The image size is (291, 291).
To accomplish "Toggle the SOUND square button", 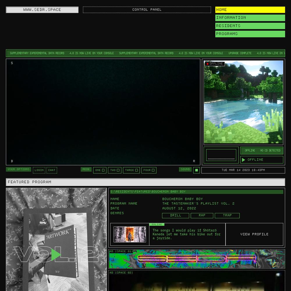I will [x=196, y=170].
